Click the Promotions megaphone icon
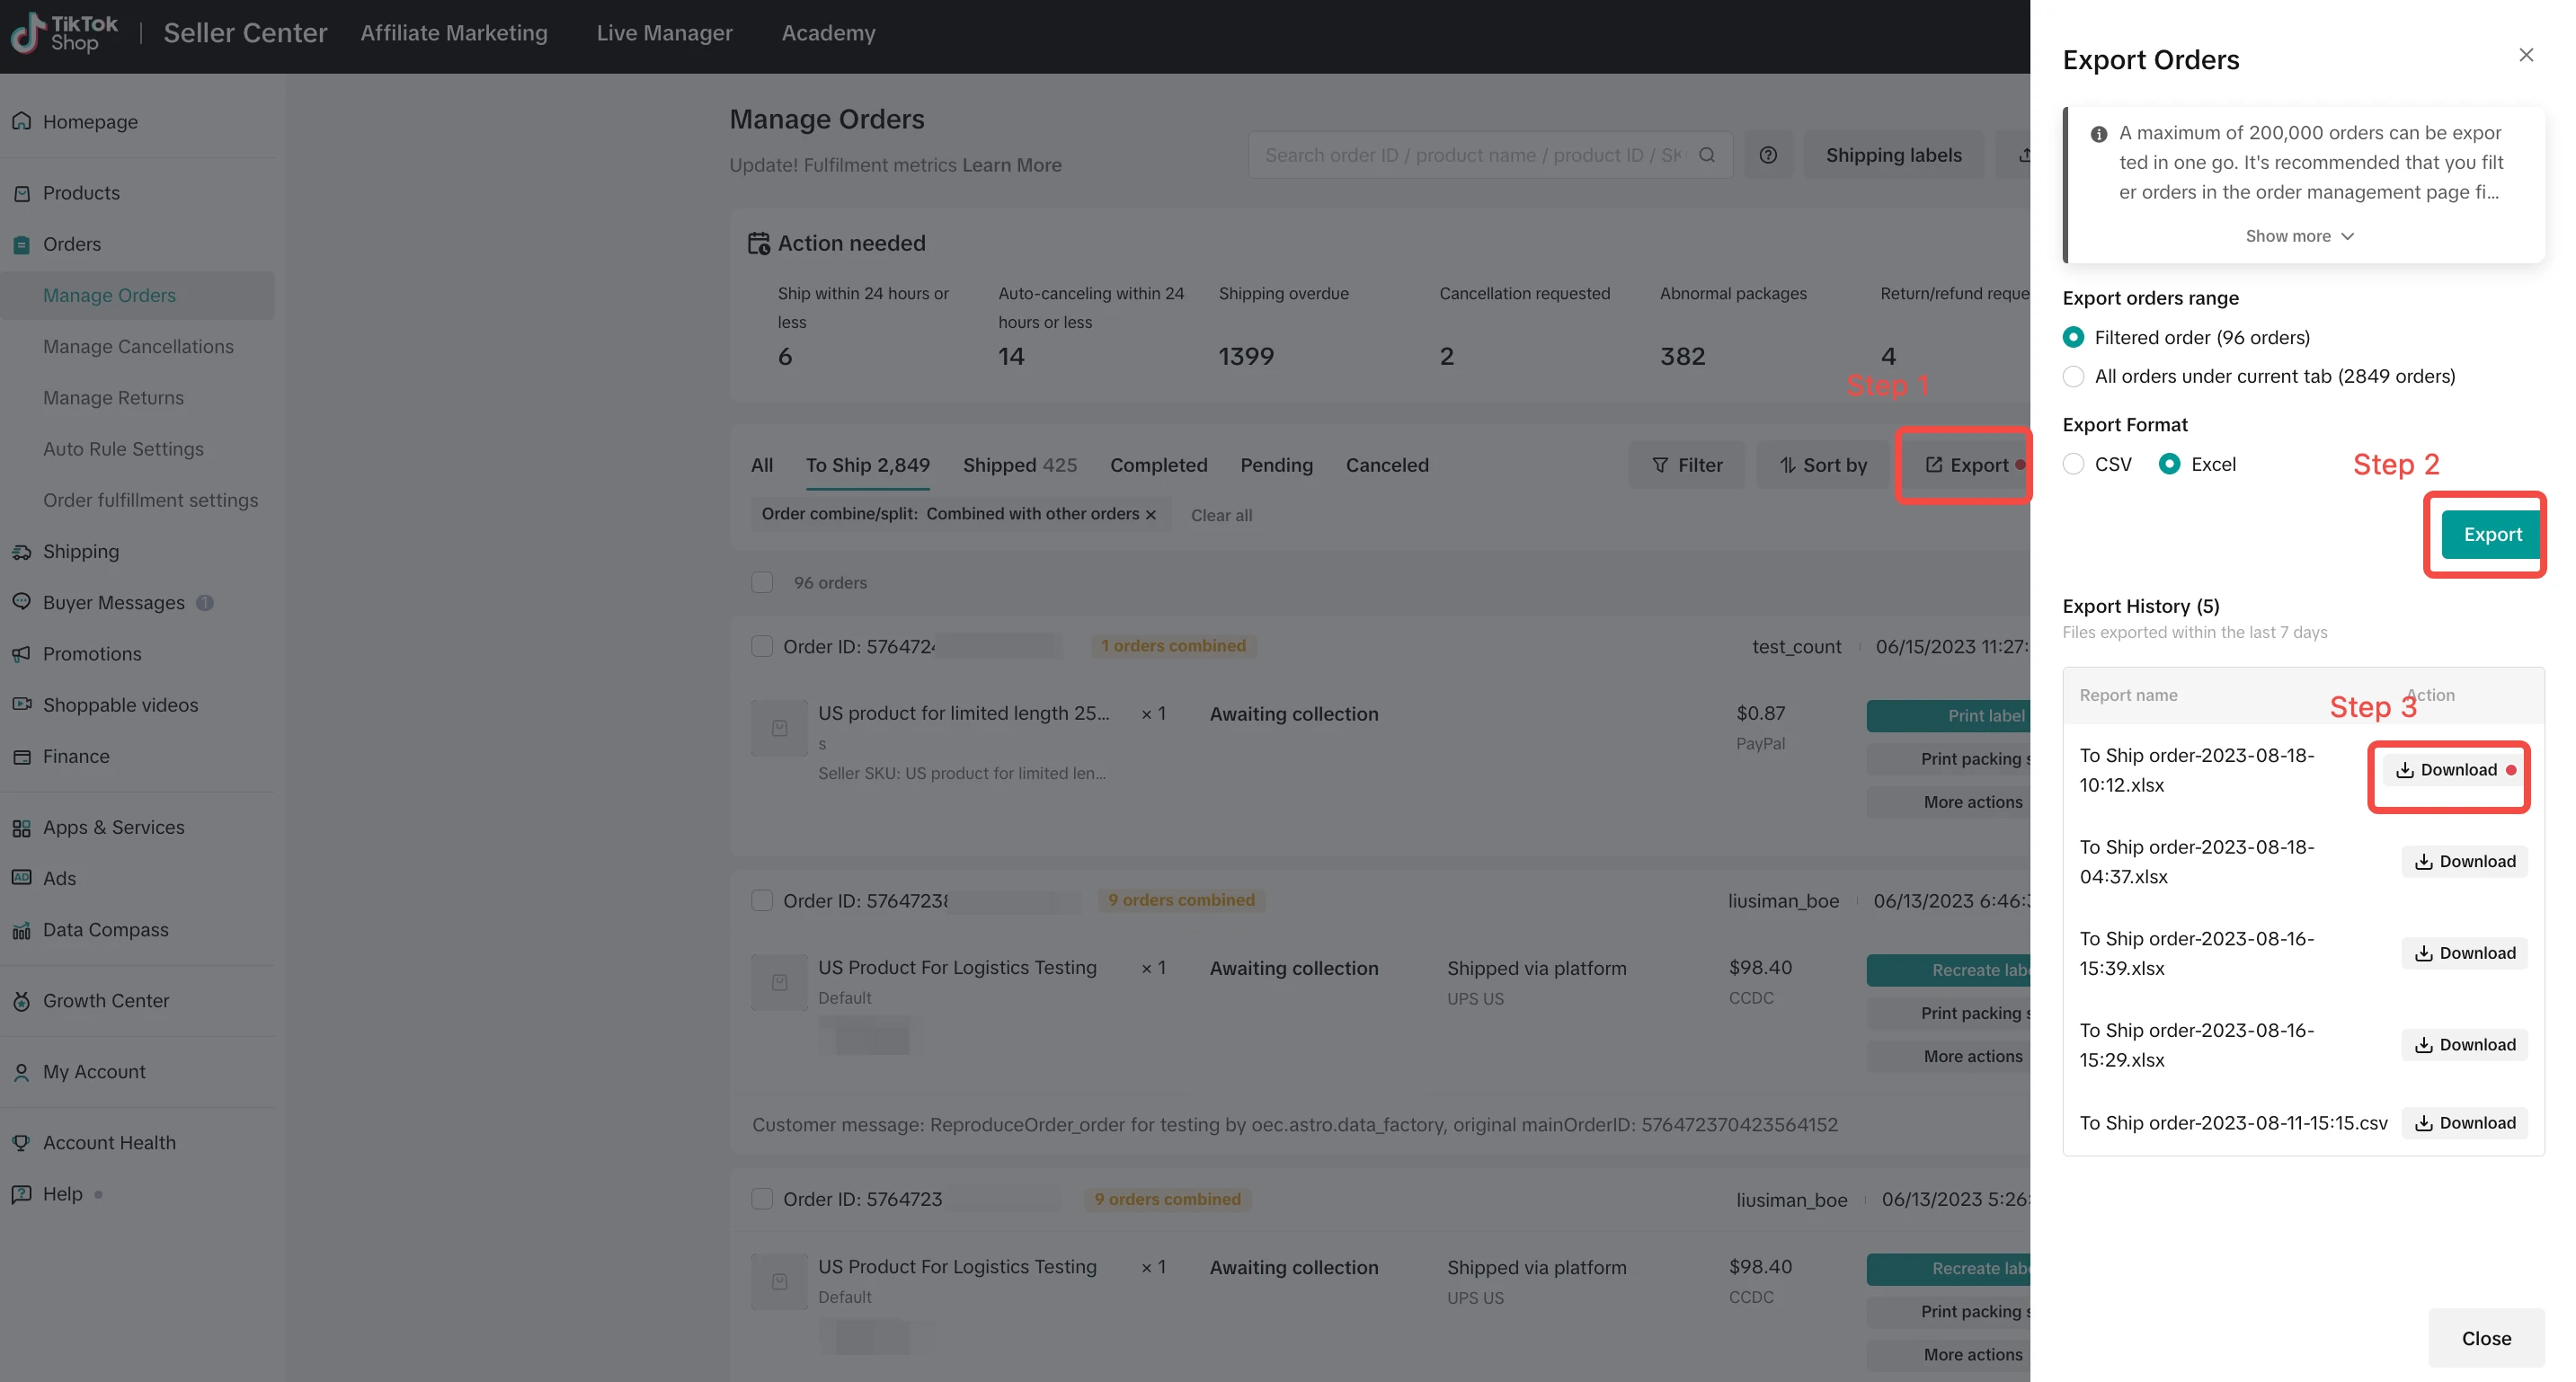 [x=21, y=654]
